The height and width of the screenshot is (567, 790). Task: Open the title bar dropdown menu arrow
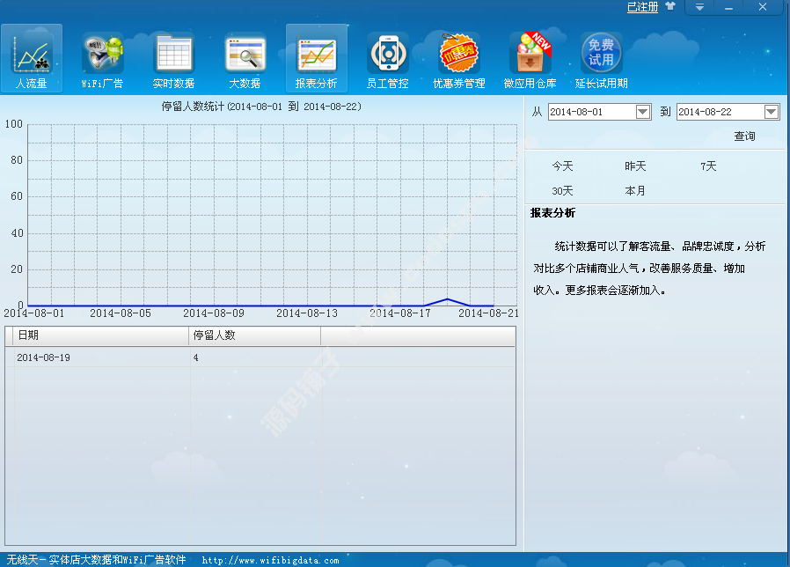coord(699,7)
